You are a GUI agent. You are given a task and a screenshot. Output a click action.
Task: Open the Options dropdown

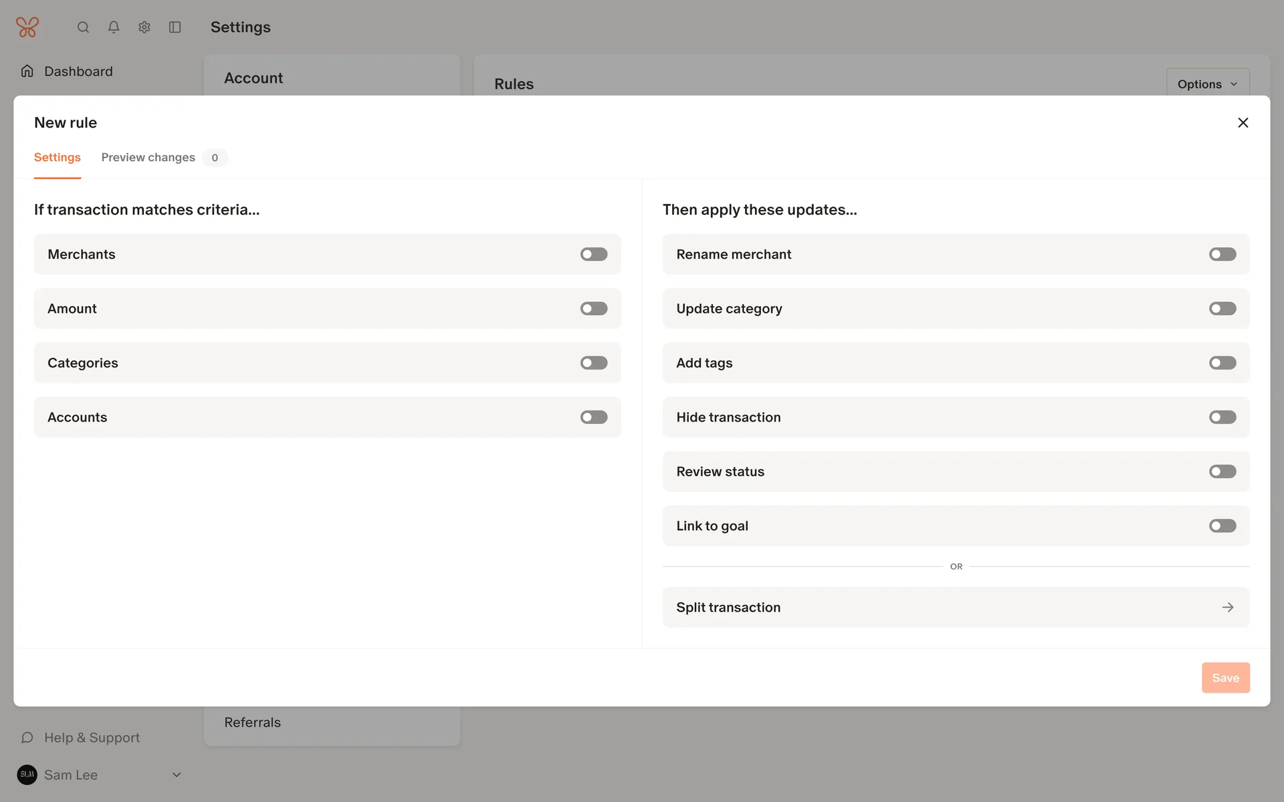point(1207,84)
